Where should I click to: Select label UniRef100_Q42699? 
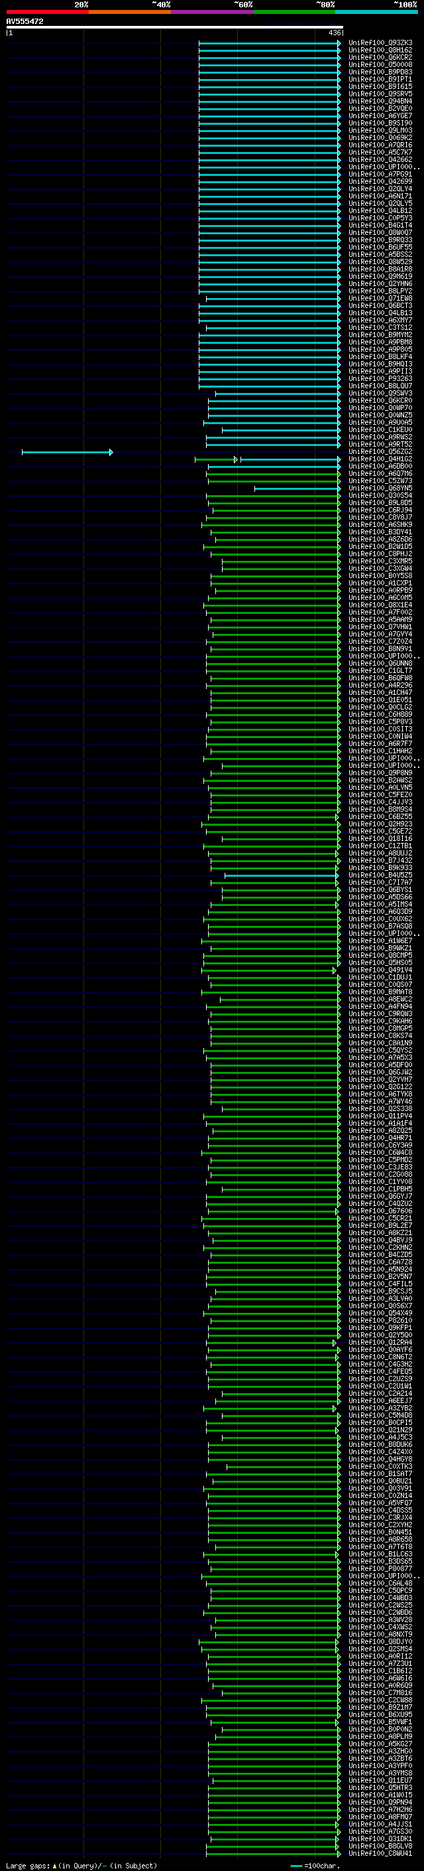[380, 182]
